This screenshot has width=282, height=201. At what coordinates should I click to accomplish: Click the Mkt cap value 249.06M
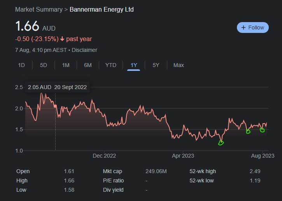click(x=156, y=171)
